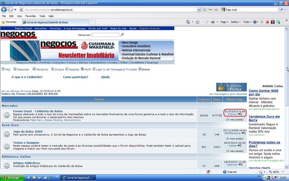This screenshot has width=289, height=181.
Task: Click 'Vendemos Ouro em Barra' ad link
Action: (264, 118)
